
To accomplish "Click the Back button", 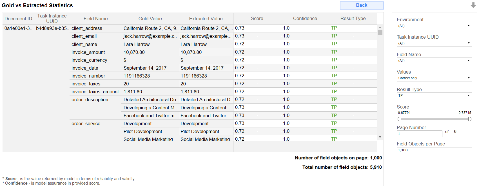I will [362, 5].
